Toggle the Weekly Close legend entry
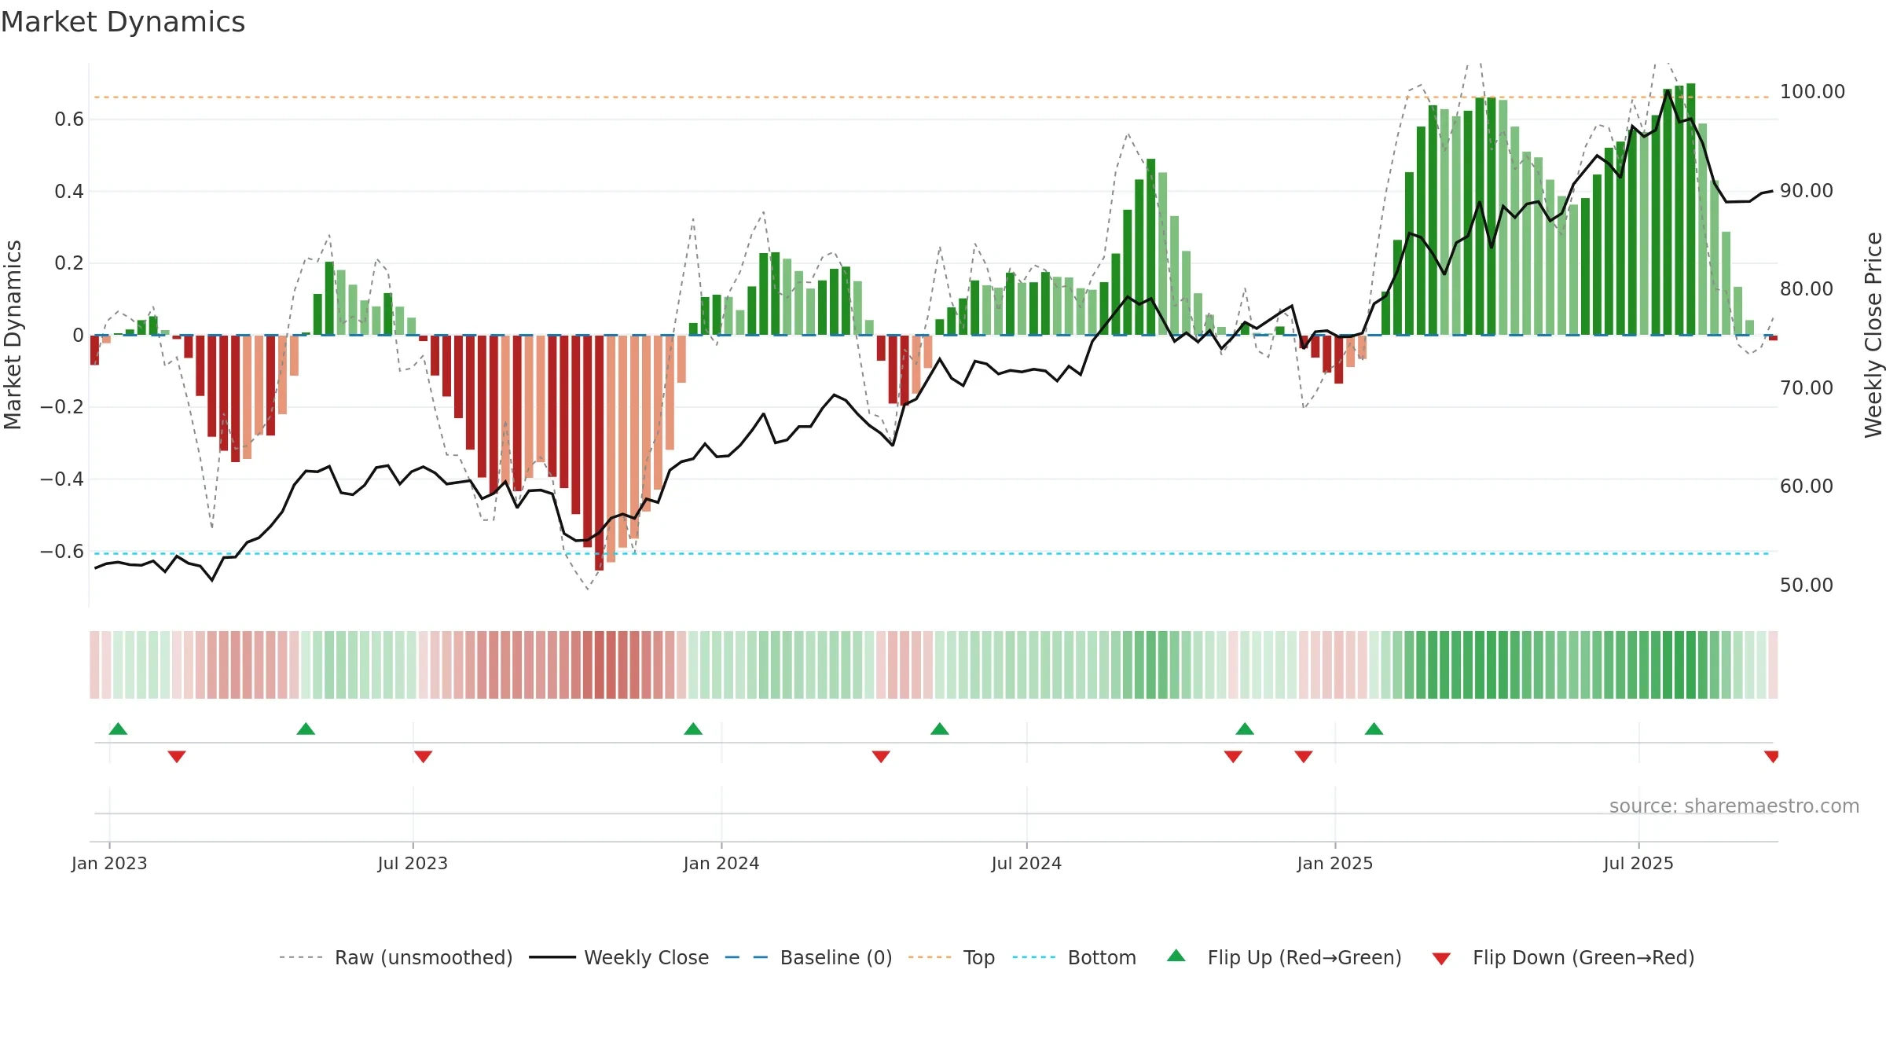Viewport: 1886px width, 1061px height. point(618,957)
